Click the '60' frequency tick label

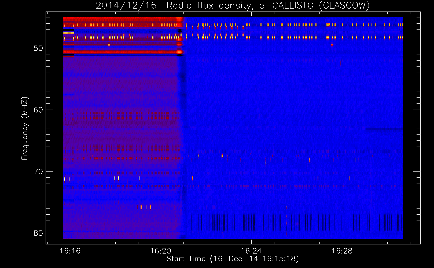pos(38,110)
